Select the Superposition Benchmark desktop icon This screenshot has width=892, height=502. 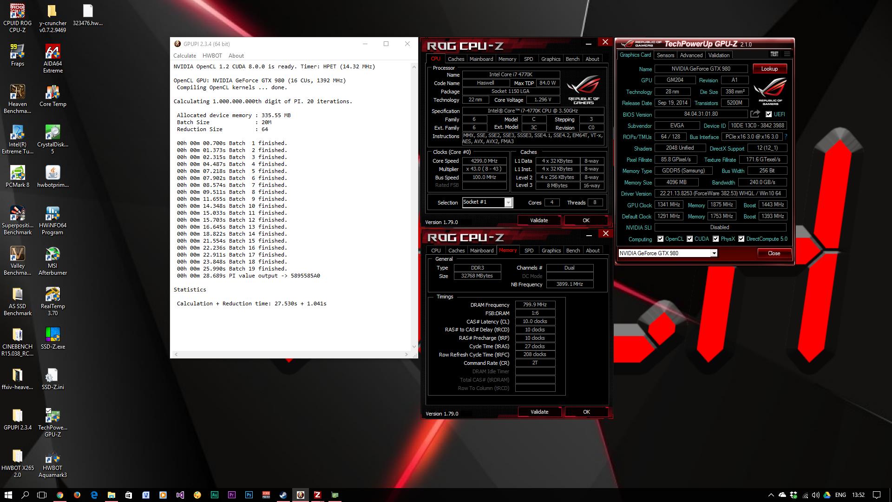[18, 220]
